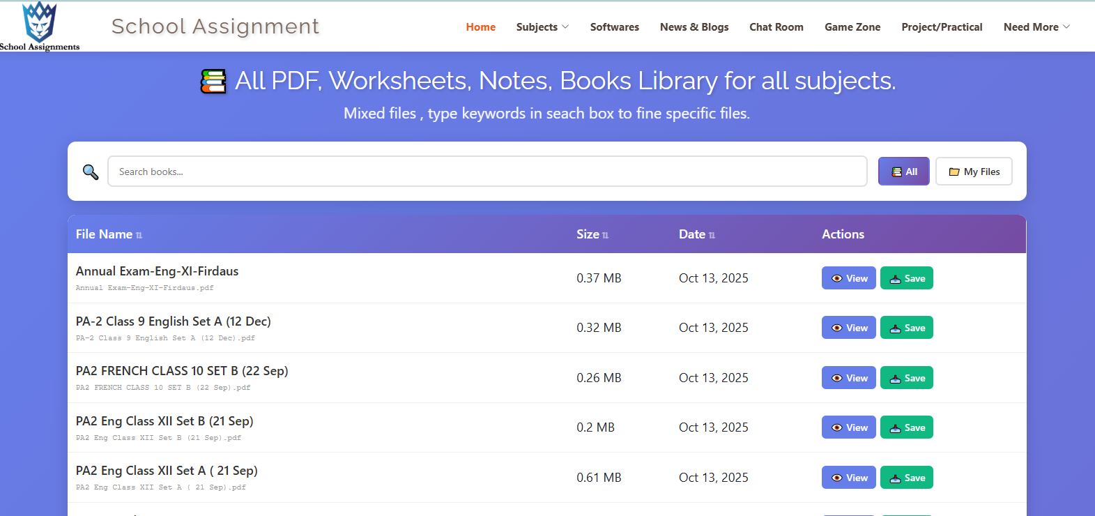Click filename PA2 FRENCH CLASS 10 SET B (22 Sep).pdf
The image size is (1095, 516).
pyautogui.click(x=163, y=388)
